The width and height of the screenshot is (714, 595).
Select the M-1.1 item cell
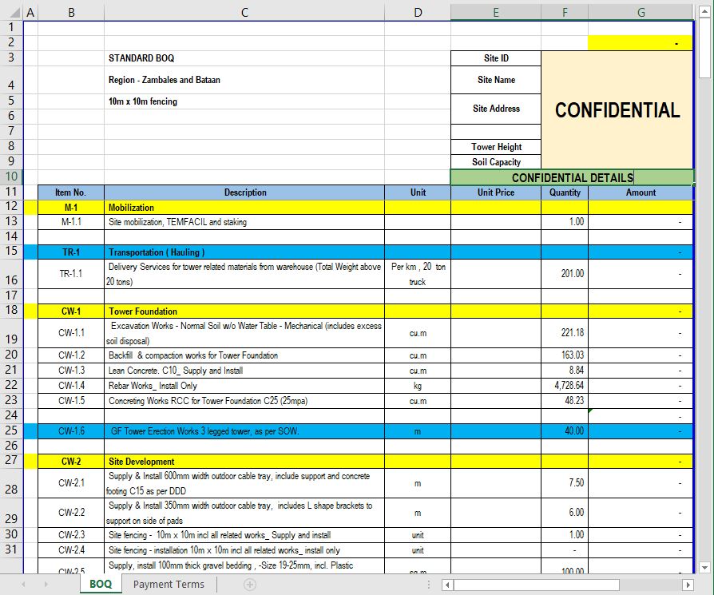click(71, 222)
